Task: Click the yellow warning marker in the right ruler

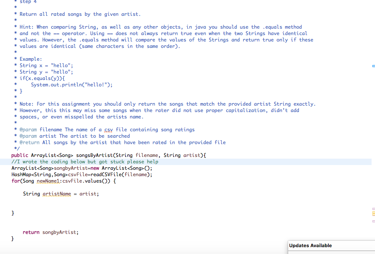Action: 373,213
